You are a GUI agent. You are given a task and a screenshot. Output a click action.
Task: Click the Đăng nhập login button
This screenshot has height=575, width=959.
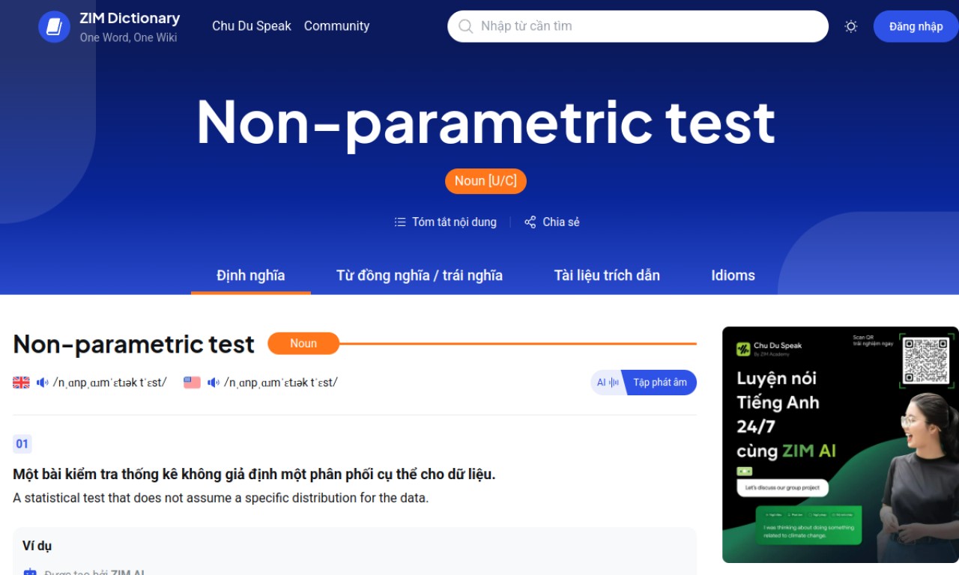click(x=916, y=26)
